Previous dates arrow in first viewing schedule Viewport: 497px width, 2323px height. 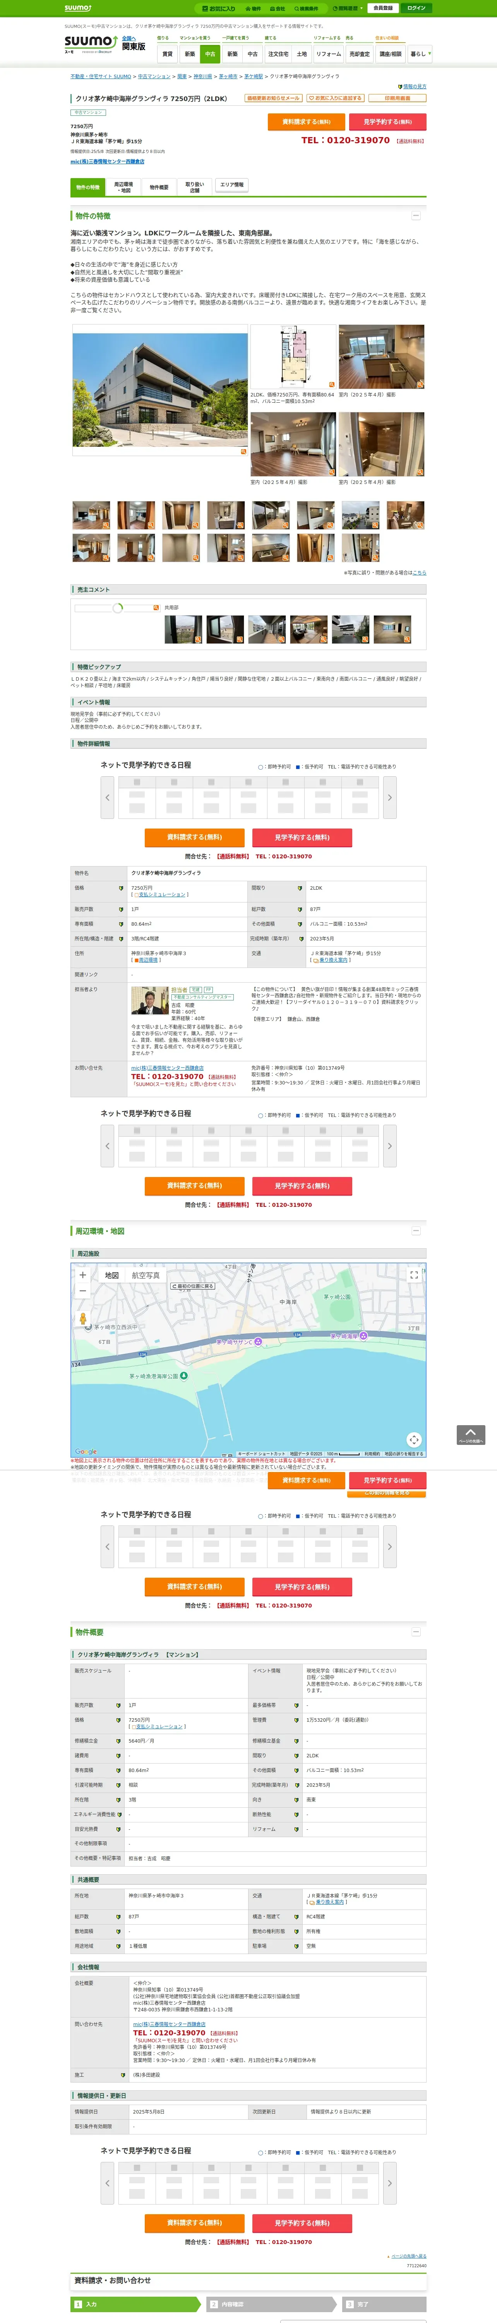(x=107, y=797)
